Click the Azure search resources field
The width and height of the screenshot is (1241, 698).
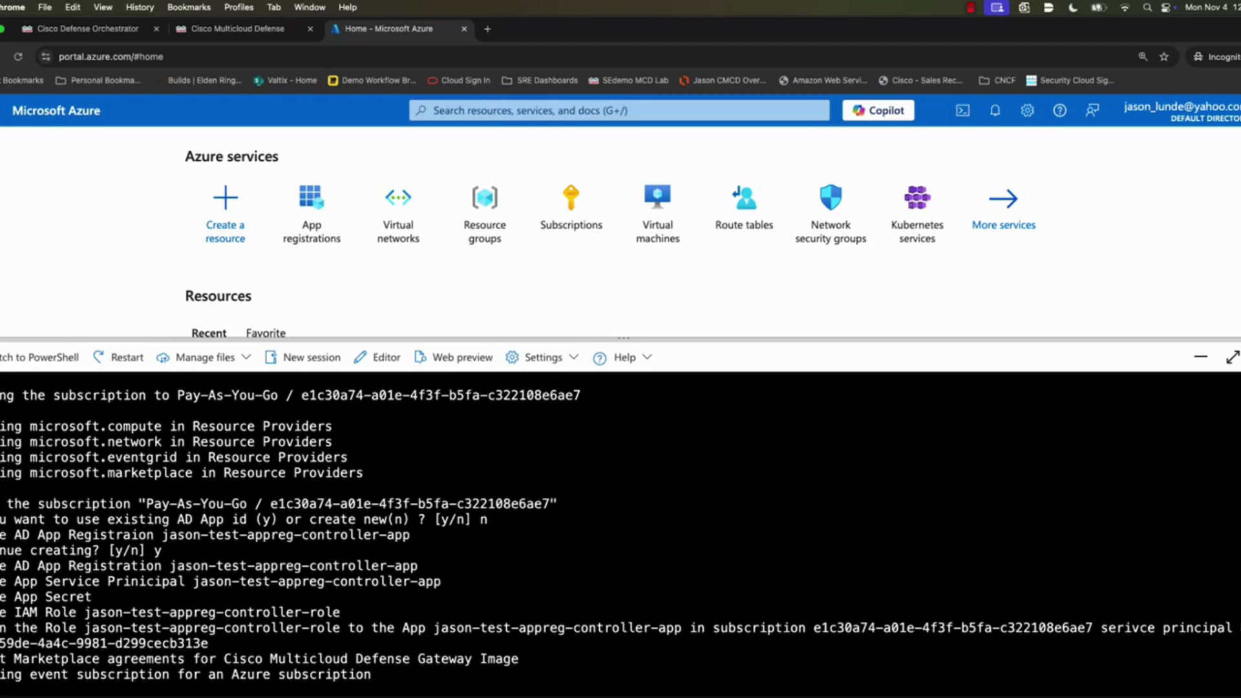click(619, 111)
